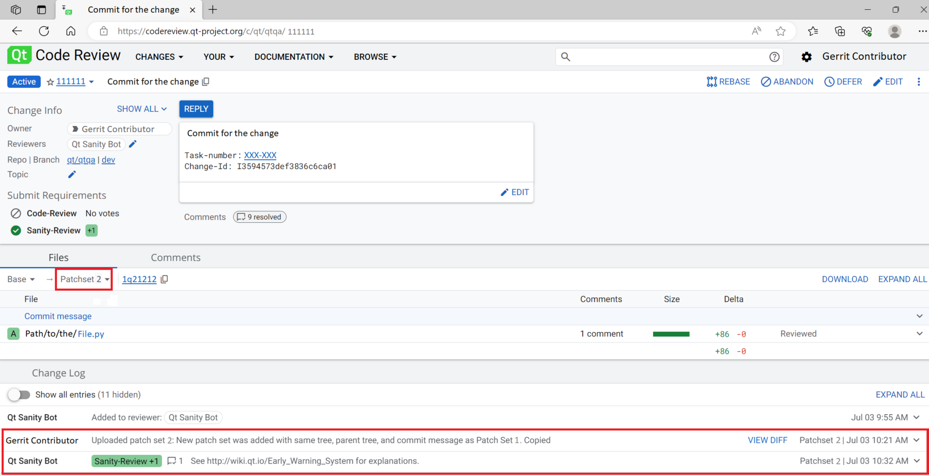Image resolution: width=929 pixels, height=476 pixels.
Task: Switch to the Comments tab
Action: click(x=175, y=257)
